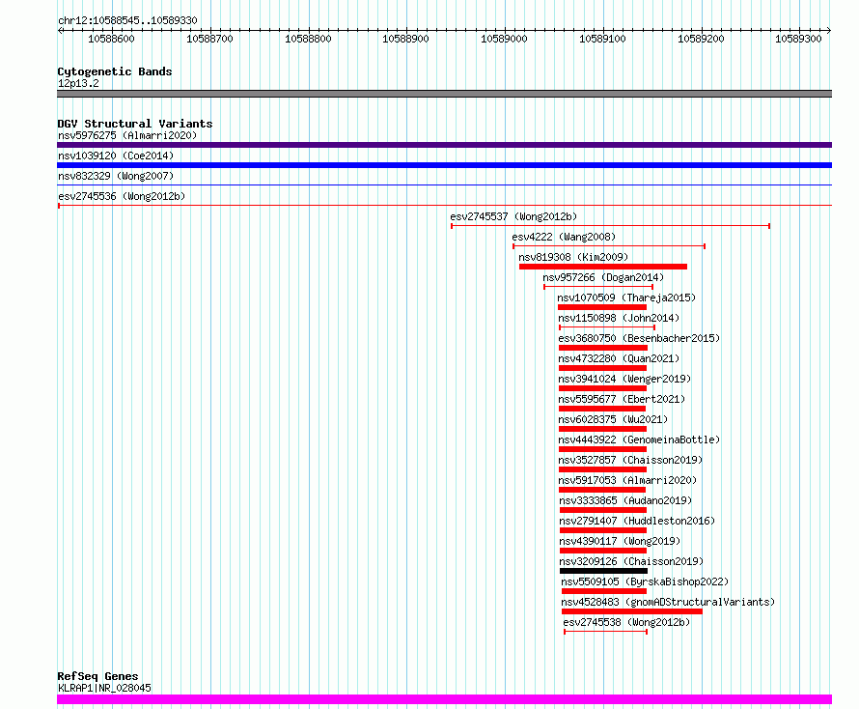859x709 pixels.
Task: Click the Cytogenetic Bands track heading
Action: point(115,71)
